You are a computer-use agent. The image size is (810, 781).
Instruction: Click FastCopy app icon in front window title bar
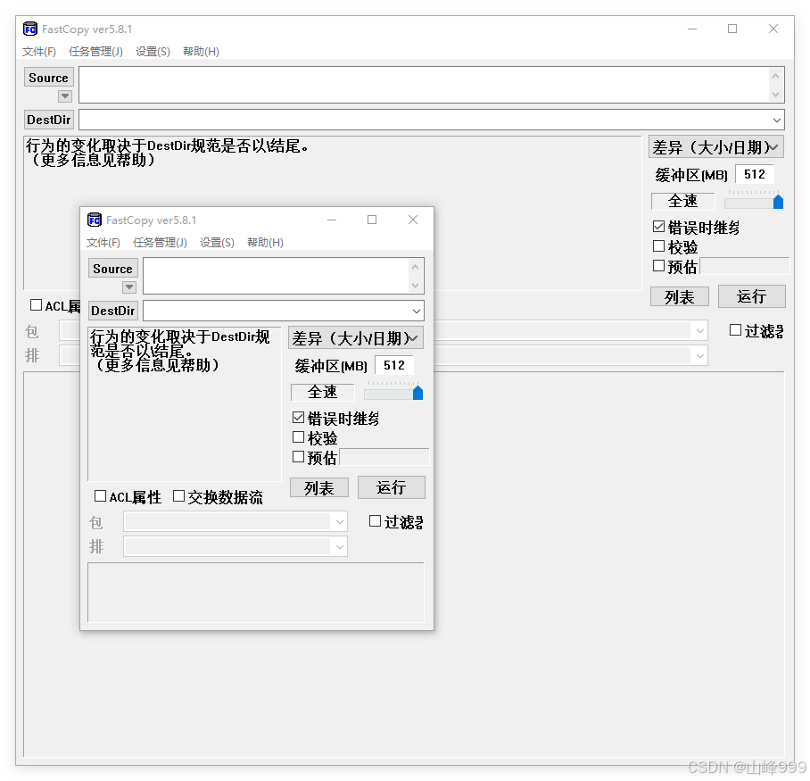point(94,220)
